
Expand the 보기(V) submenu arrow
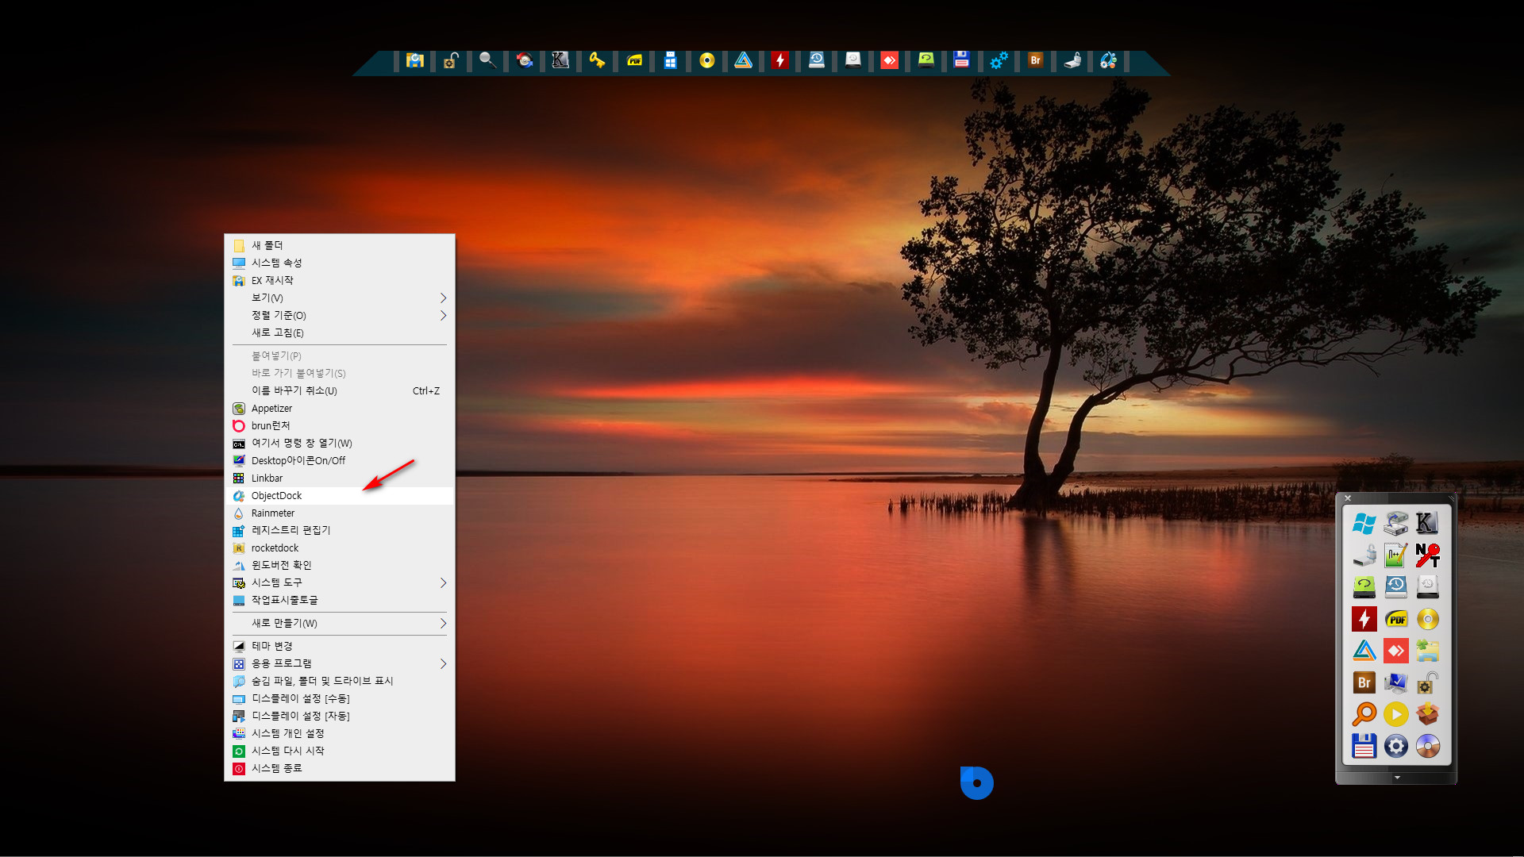point(443,298)
